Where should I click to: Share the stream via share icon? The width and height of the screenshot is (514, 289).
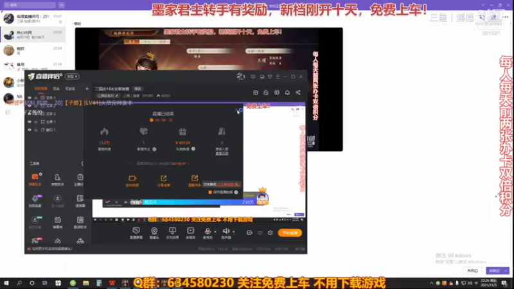tap(298, 92)
